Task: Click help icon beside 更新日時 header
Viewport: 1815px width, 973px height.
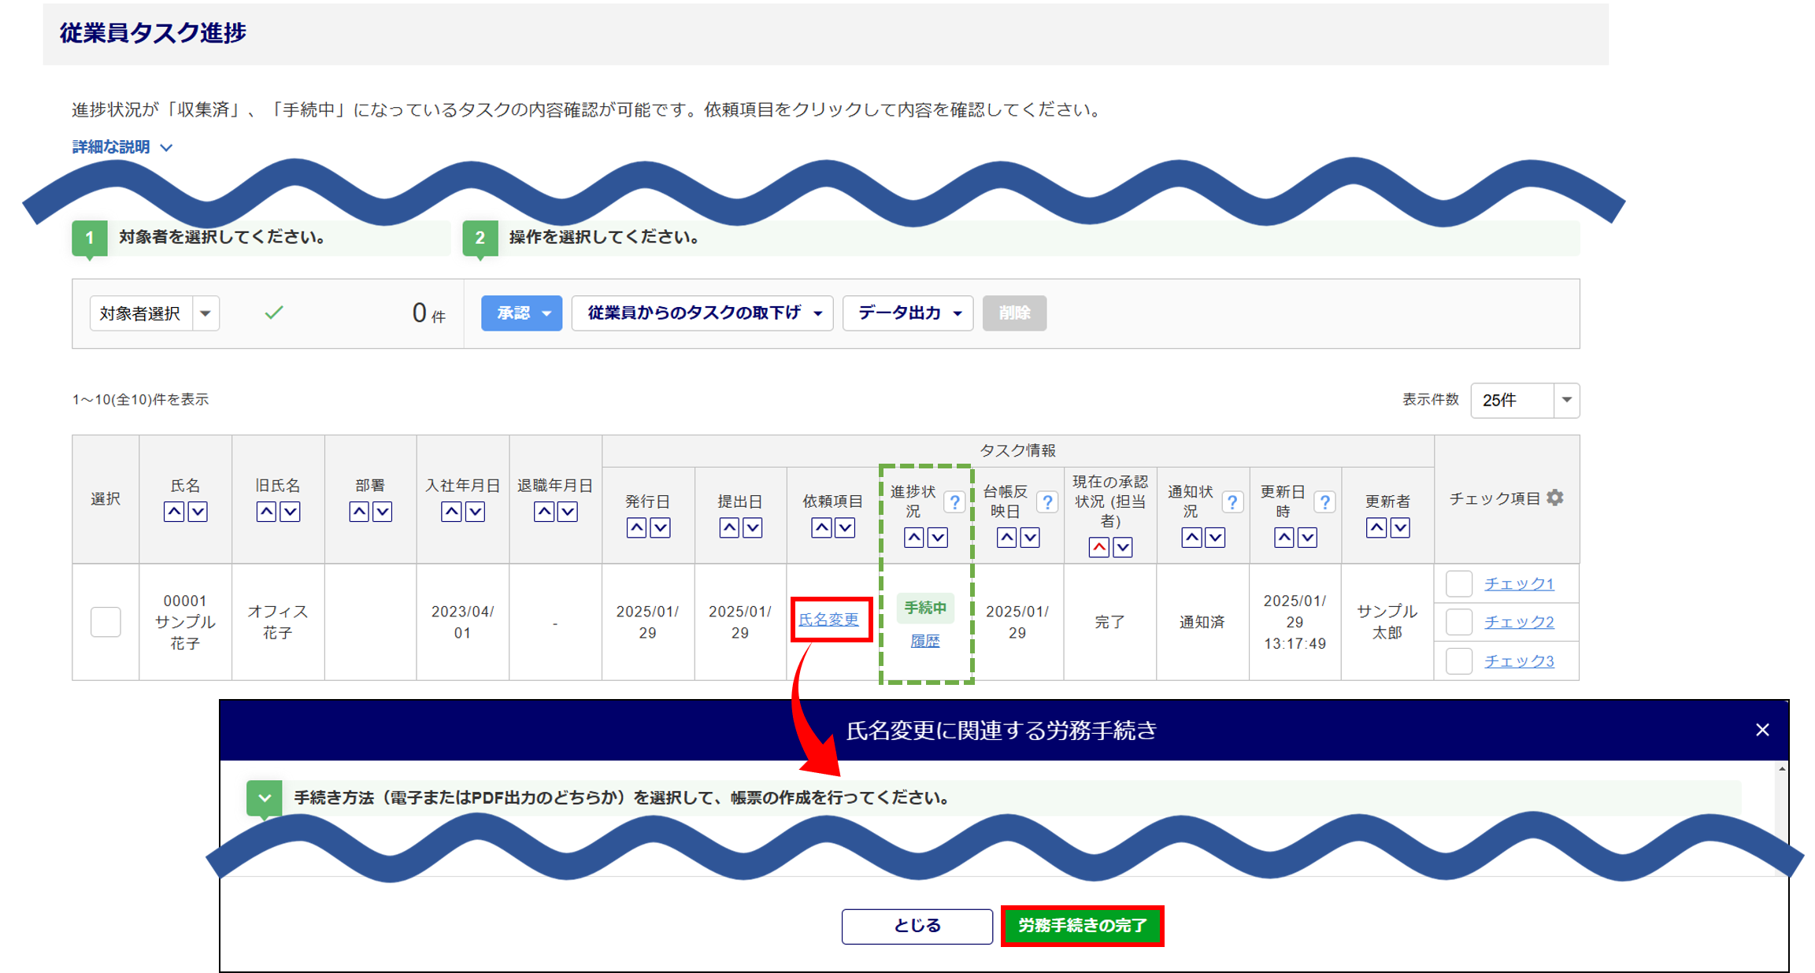Action: [1325, 502]
